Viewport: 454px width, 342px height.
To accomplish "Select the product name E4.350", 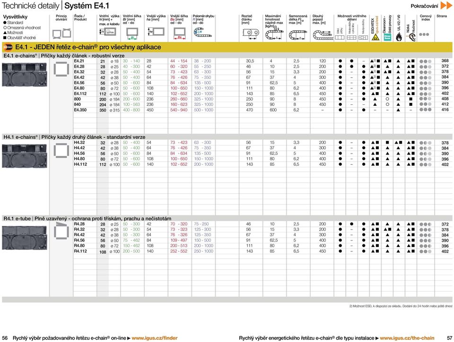I will tap(80, 110).
